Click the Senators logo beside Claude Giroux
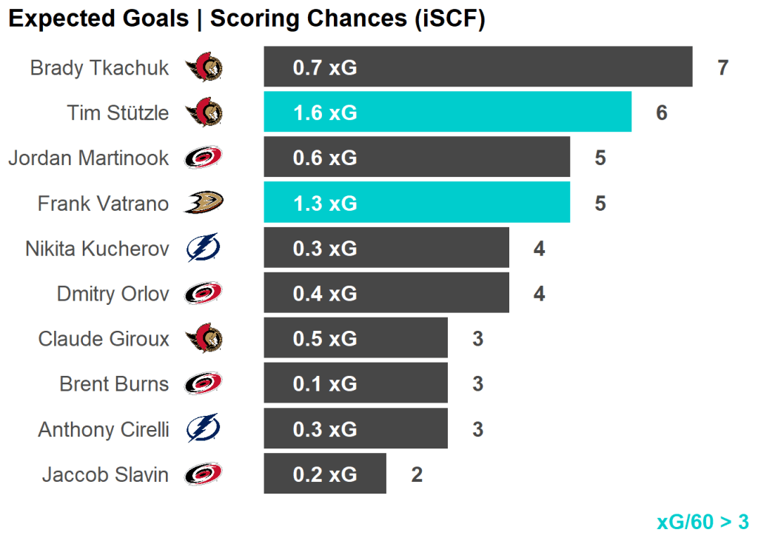758x541 pixels. click(x=204, y=339)
